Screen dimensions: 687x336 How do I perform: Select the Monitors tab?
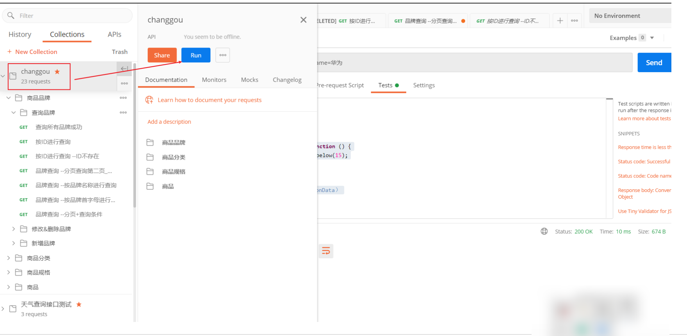[214, 80]
